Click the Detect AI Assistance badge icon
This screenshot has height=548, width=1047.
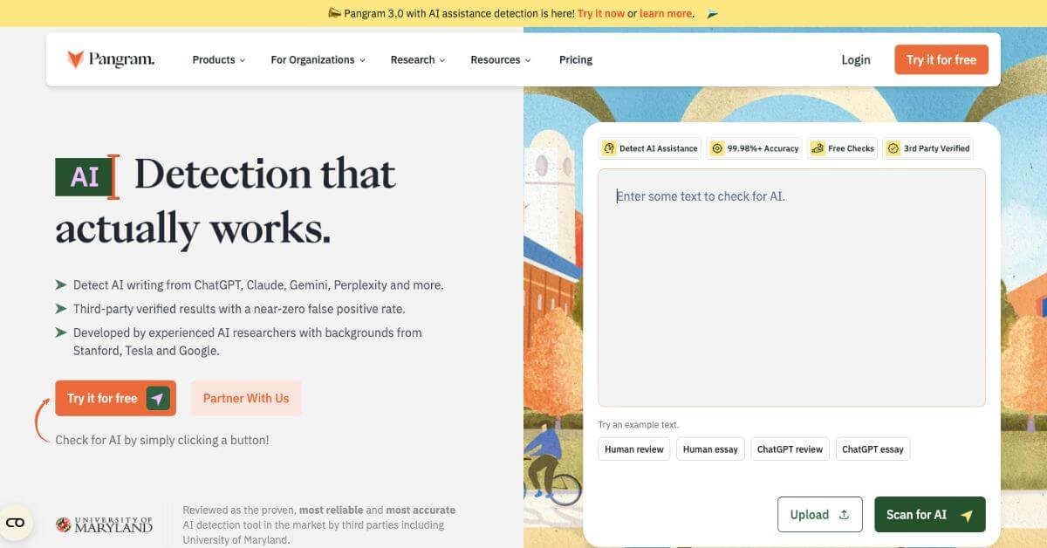click(x=608, y=148)
